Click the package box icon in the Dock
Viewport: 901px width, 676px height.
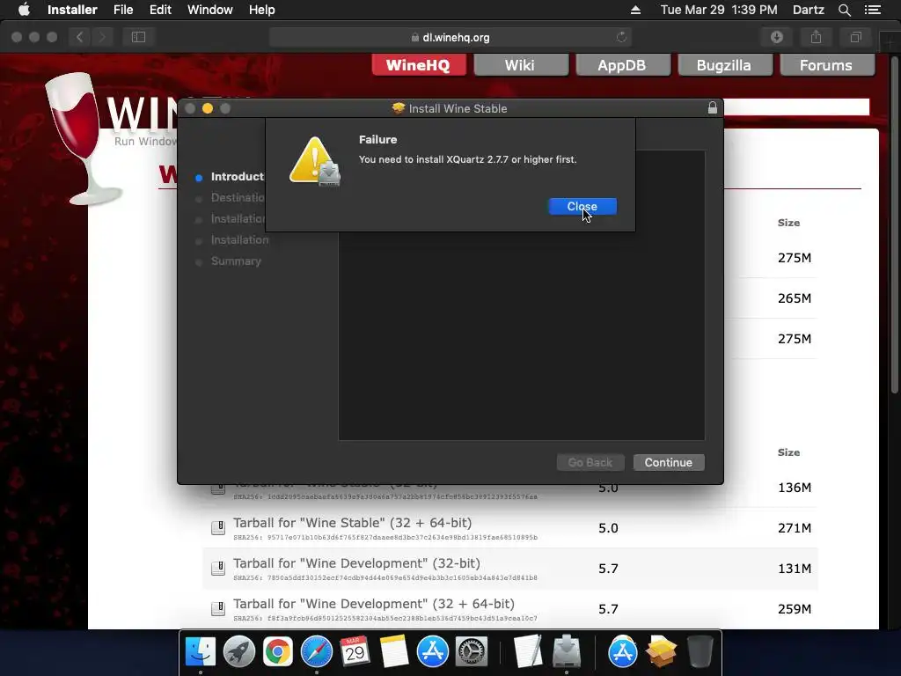point(661,652)
